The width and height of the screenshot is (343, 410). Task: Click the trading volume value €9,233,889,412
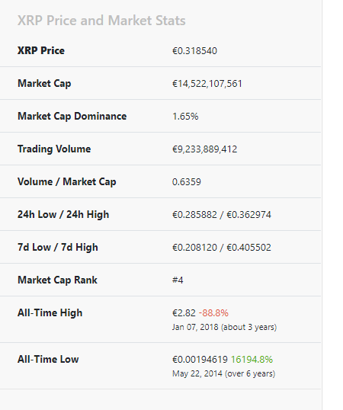(x=205, y=149)
